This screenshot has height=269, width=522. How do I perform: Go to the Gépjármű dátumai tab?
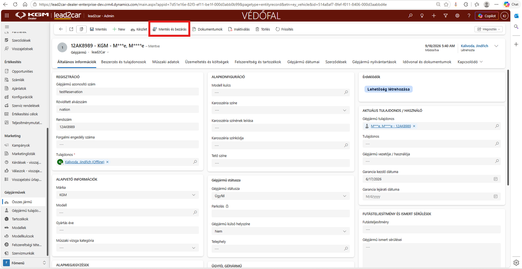(x=303, y=62)
